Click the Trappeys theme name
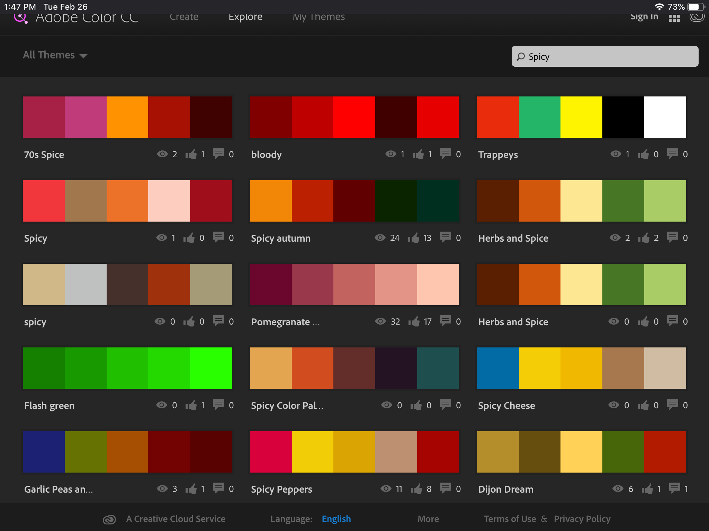709x531 pixels. click(x=498, y=155)
